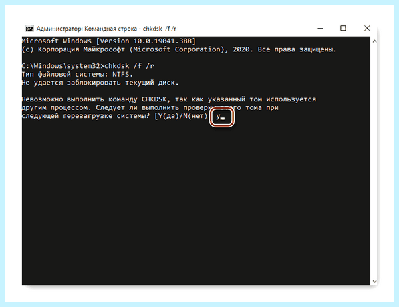Screen dimensions: 399x307
Task: Click the copyright line with 'Корпорация Майкрософт'
Action: click(179, 49)
